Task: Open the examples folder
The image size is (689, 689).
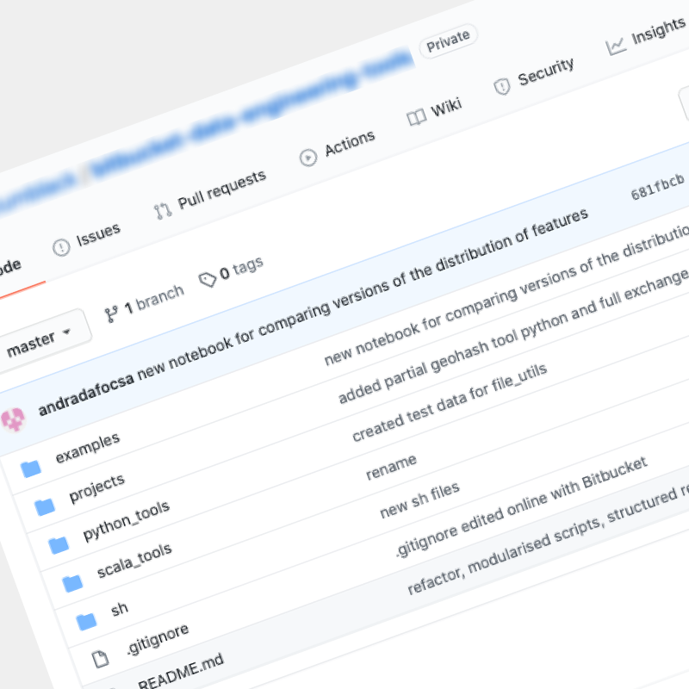Action: click(88, 449)
